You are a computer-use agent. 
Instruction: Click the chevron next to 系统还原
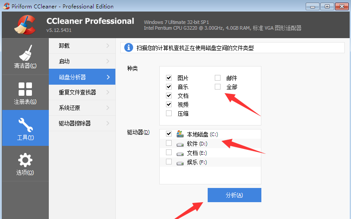pyautogui.click(x=108, y=108)
